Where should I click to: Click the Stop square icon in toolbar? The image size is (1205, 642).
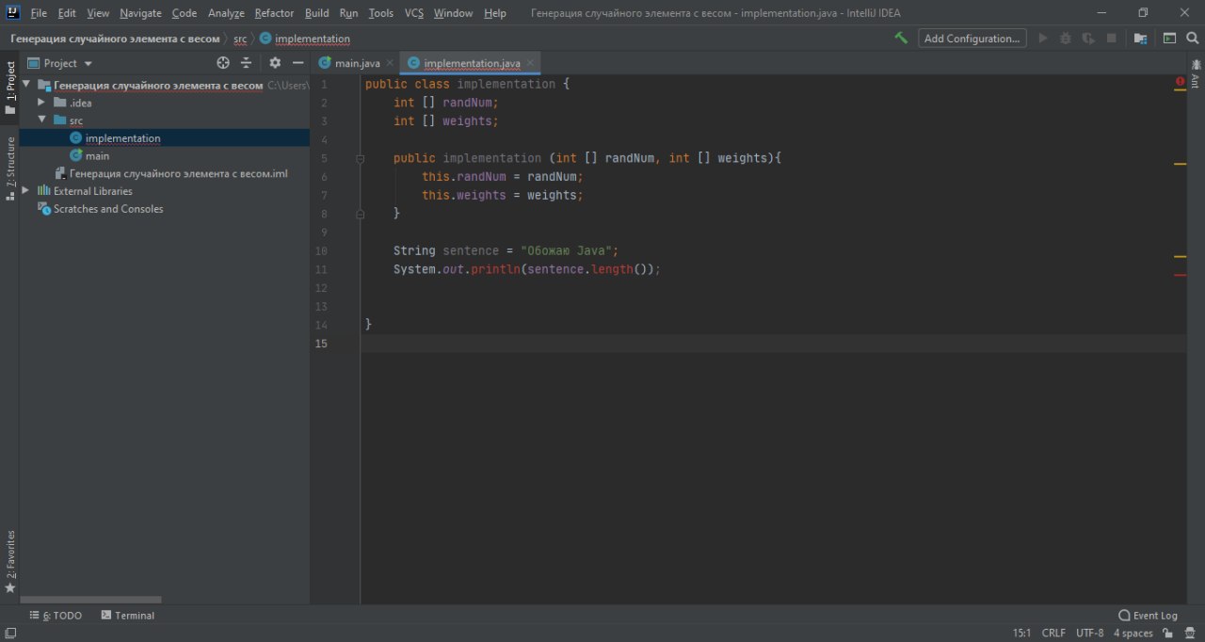1112,39
